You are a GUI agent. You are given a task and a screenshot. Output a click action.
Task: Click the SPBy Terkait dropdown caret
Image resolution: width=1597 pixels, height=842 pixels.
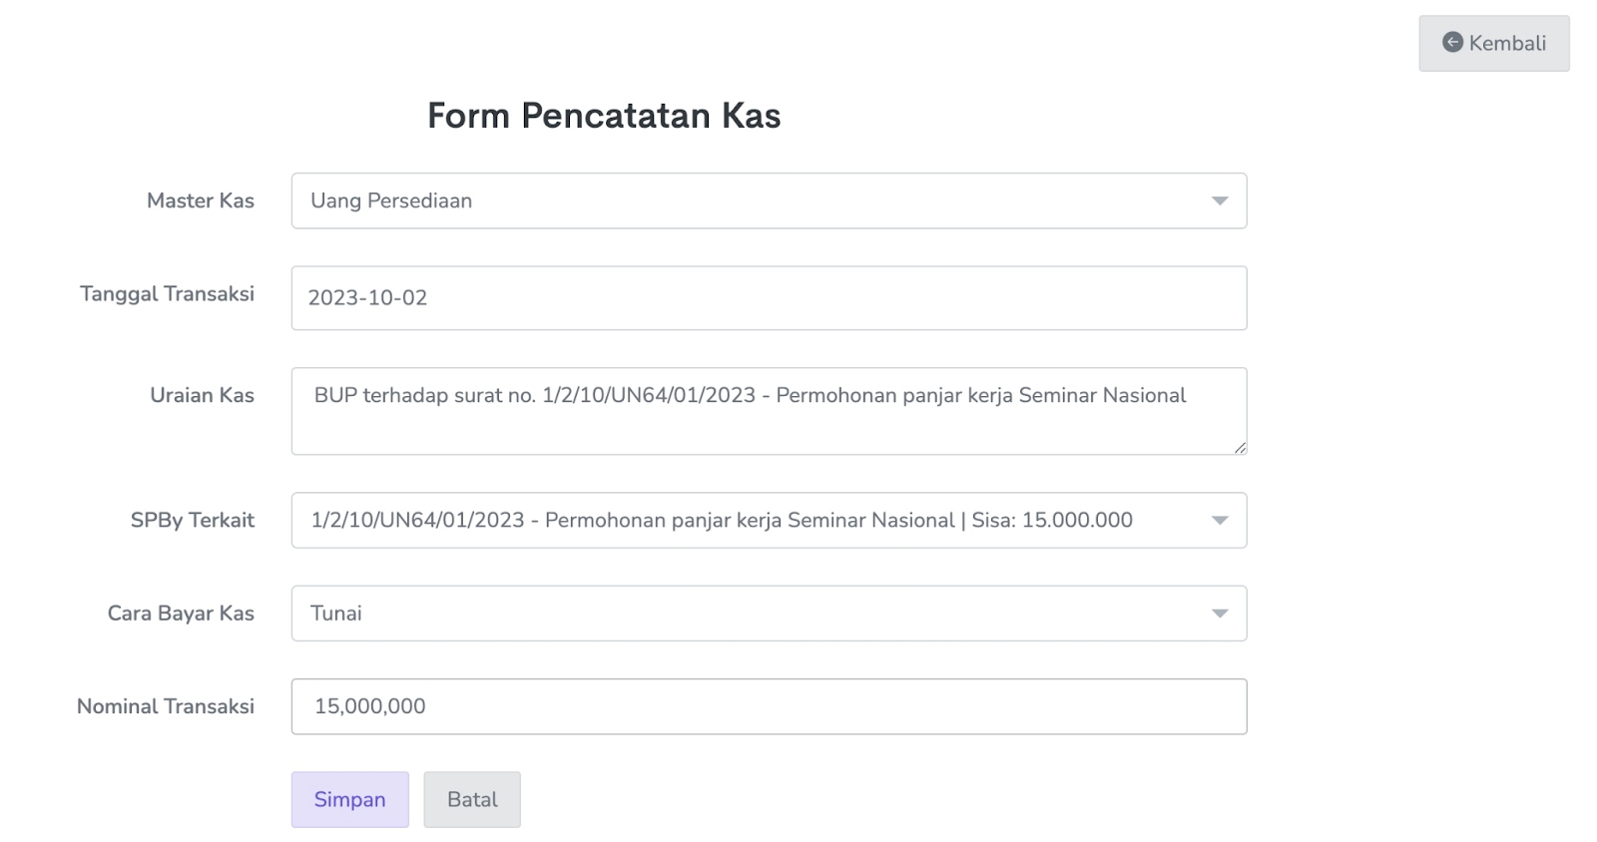point(1219,520)
